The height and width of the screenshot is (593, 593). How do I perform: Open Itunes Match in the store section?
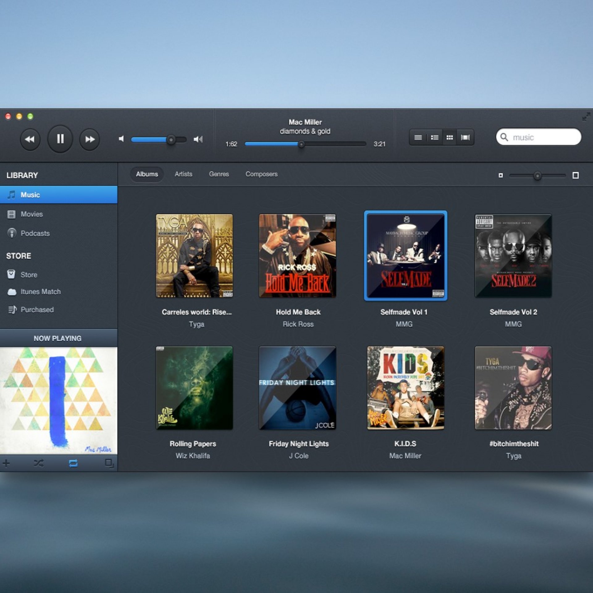(x=40, y=292)
